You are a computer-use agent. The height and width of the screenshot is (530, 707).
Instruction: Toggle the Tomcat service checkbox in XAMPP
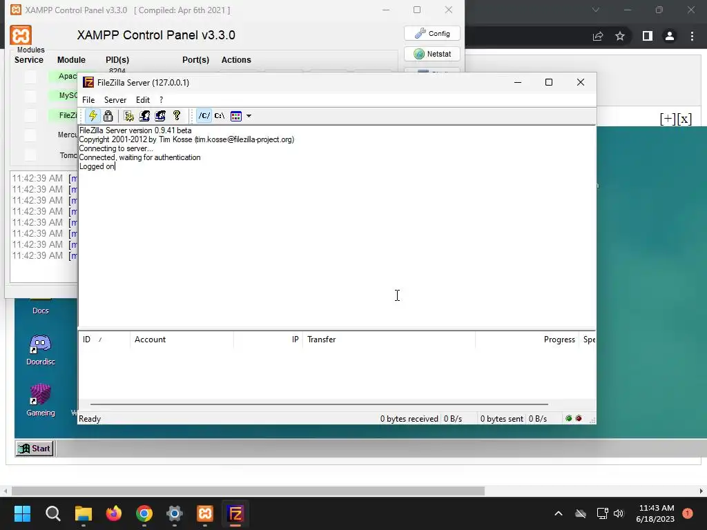tap(30, 155)
